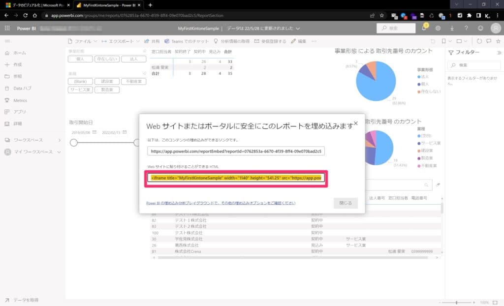Click the フィルター pane search field
Viewport: 504px width, 306px height.
(474, 65)
